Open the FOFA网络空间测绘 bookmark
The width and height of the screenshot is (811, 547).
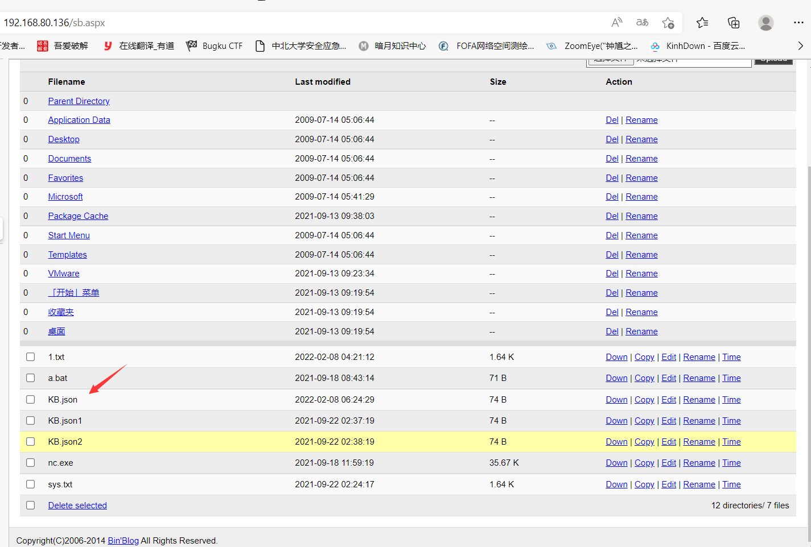point(487,46)
